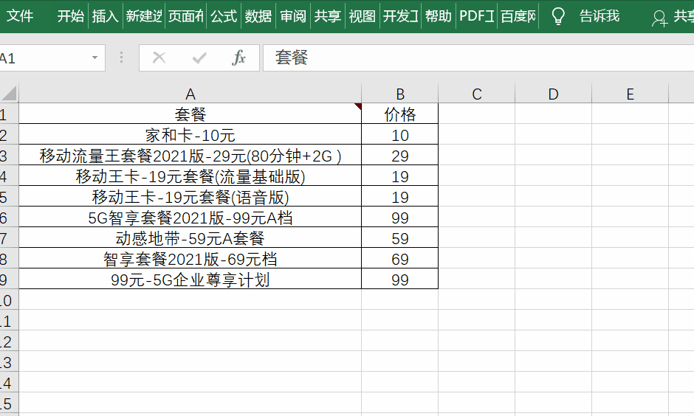Image resolution: width=694 pixels, height=416 pixels.
Task: Open the 帮助 ribbon tab
Action: click(438, 16)
